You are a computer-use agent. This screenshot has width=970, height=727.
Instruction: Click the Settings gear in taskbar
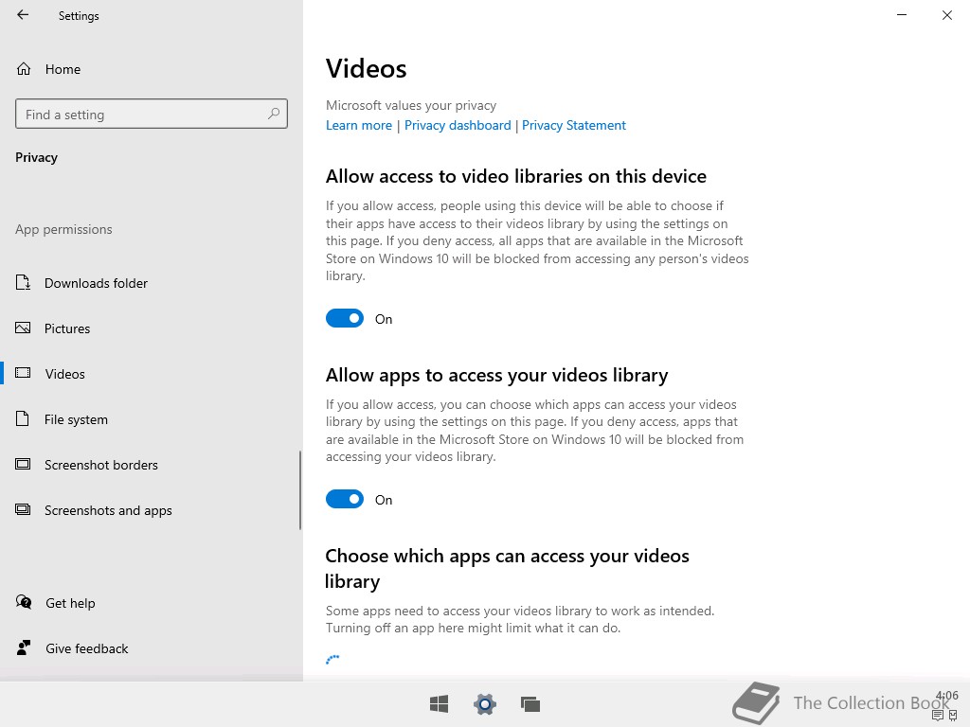tap(485, 703)
